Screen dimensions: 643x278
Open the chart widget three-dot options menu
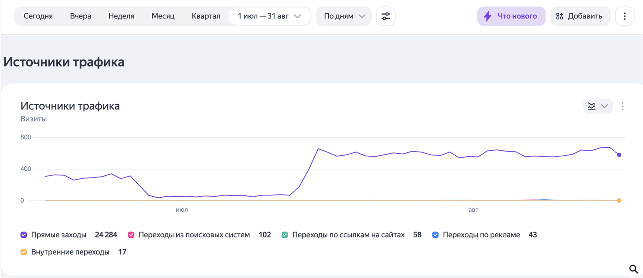click(622, 106)
